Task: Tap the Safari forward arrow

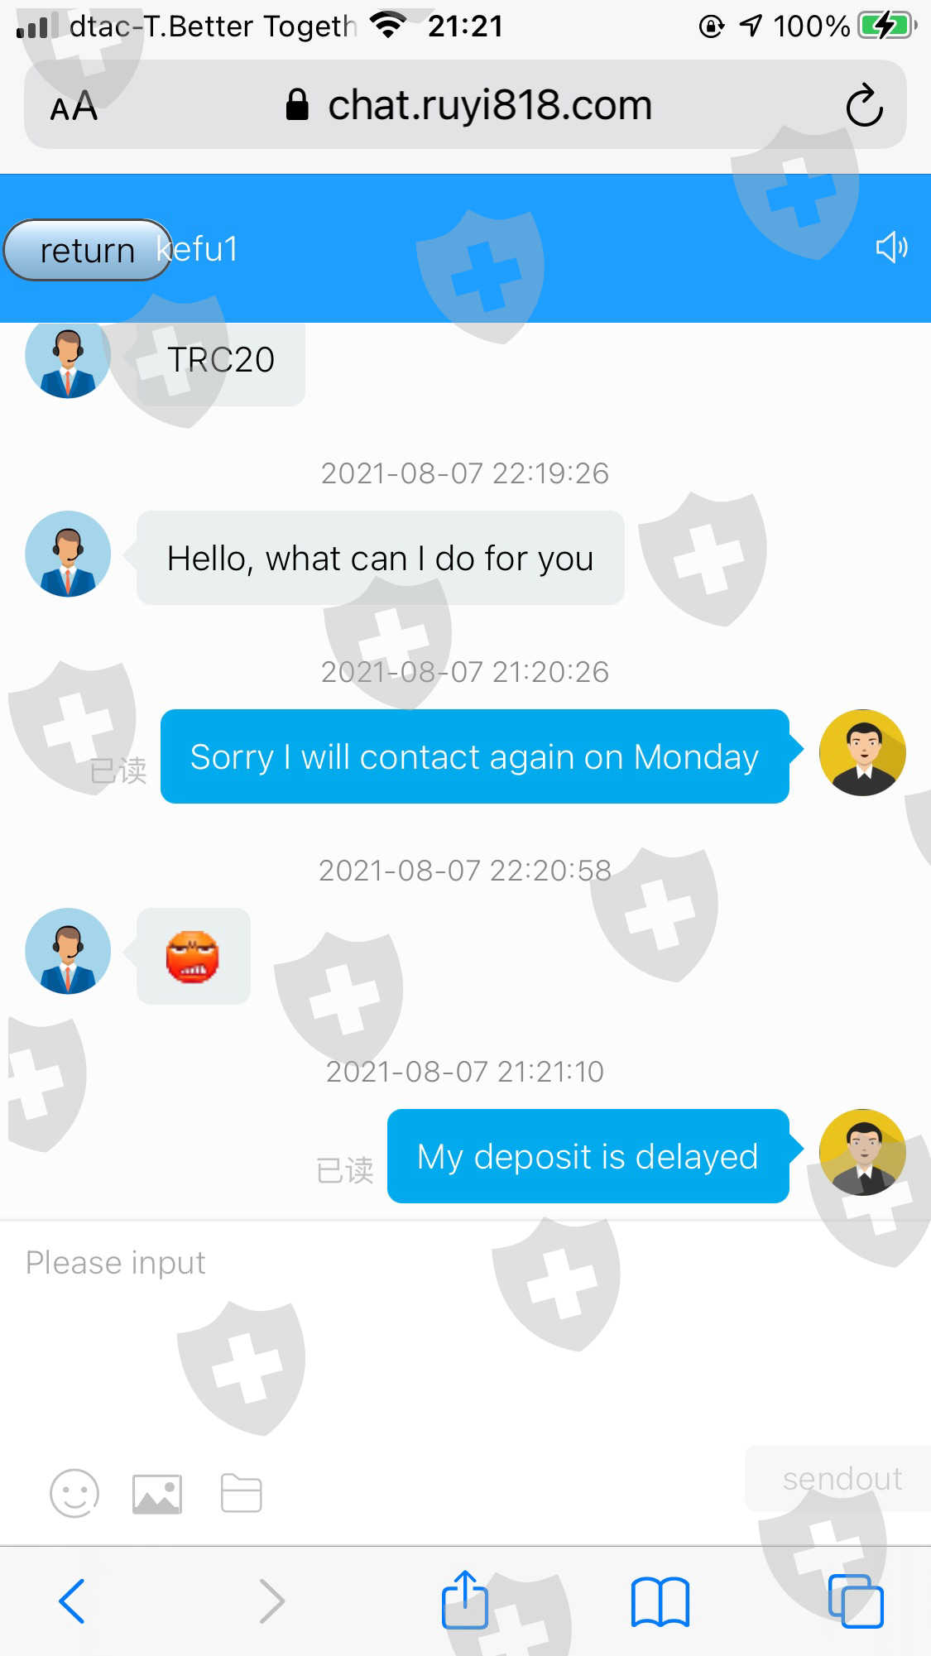Action: click(271, 1601)
